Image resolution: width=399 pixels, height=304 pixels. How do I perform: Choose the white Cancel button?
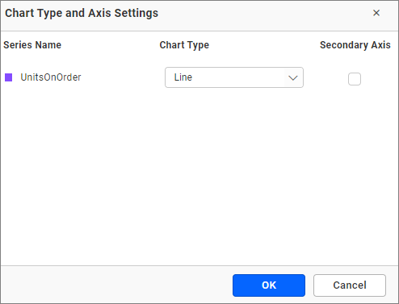[x=350, y=285]
